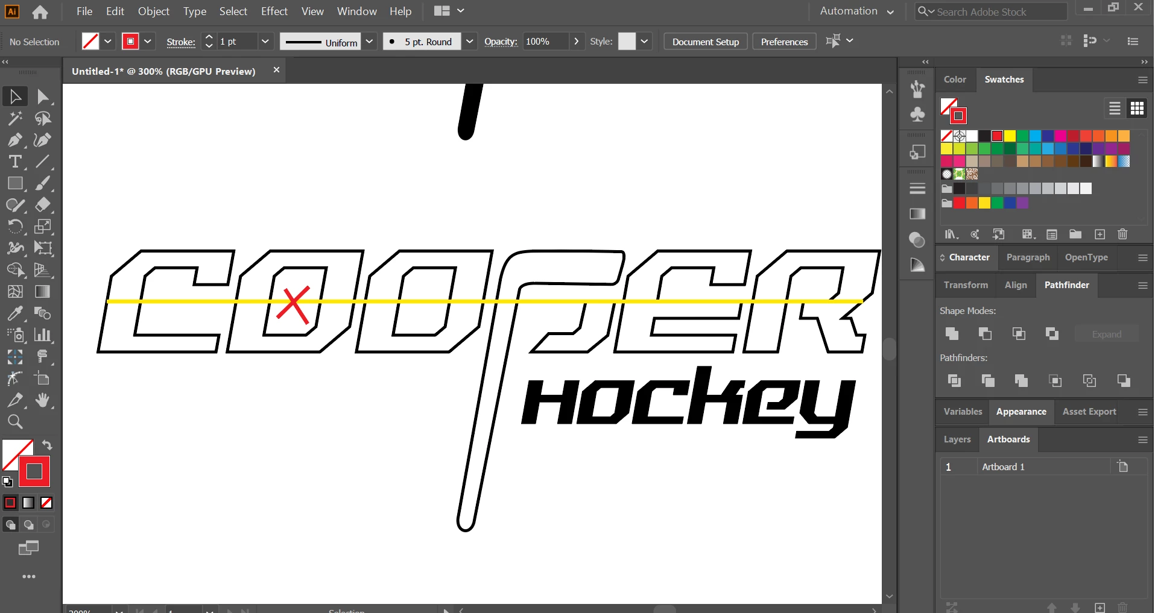
Task: Click the red stroke box in toolbar
Action: (x=34, y=471)
